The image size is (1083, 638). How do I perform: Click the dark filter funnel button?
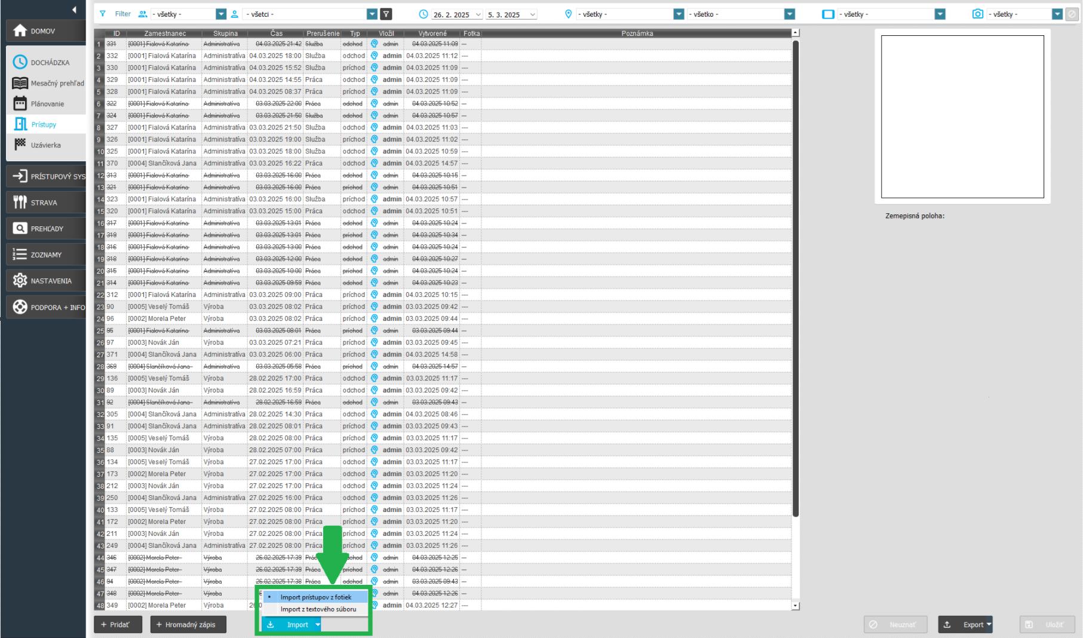tap(386, 14)
